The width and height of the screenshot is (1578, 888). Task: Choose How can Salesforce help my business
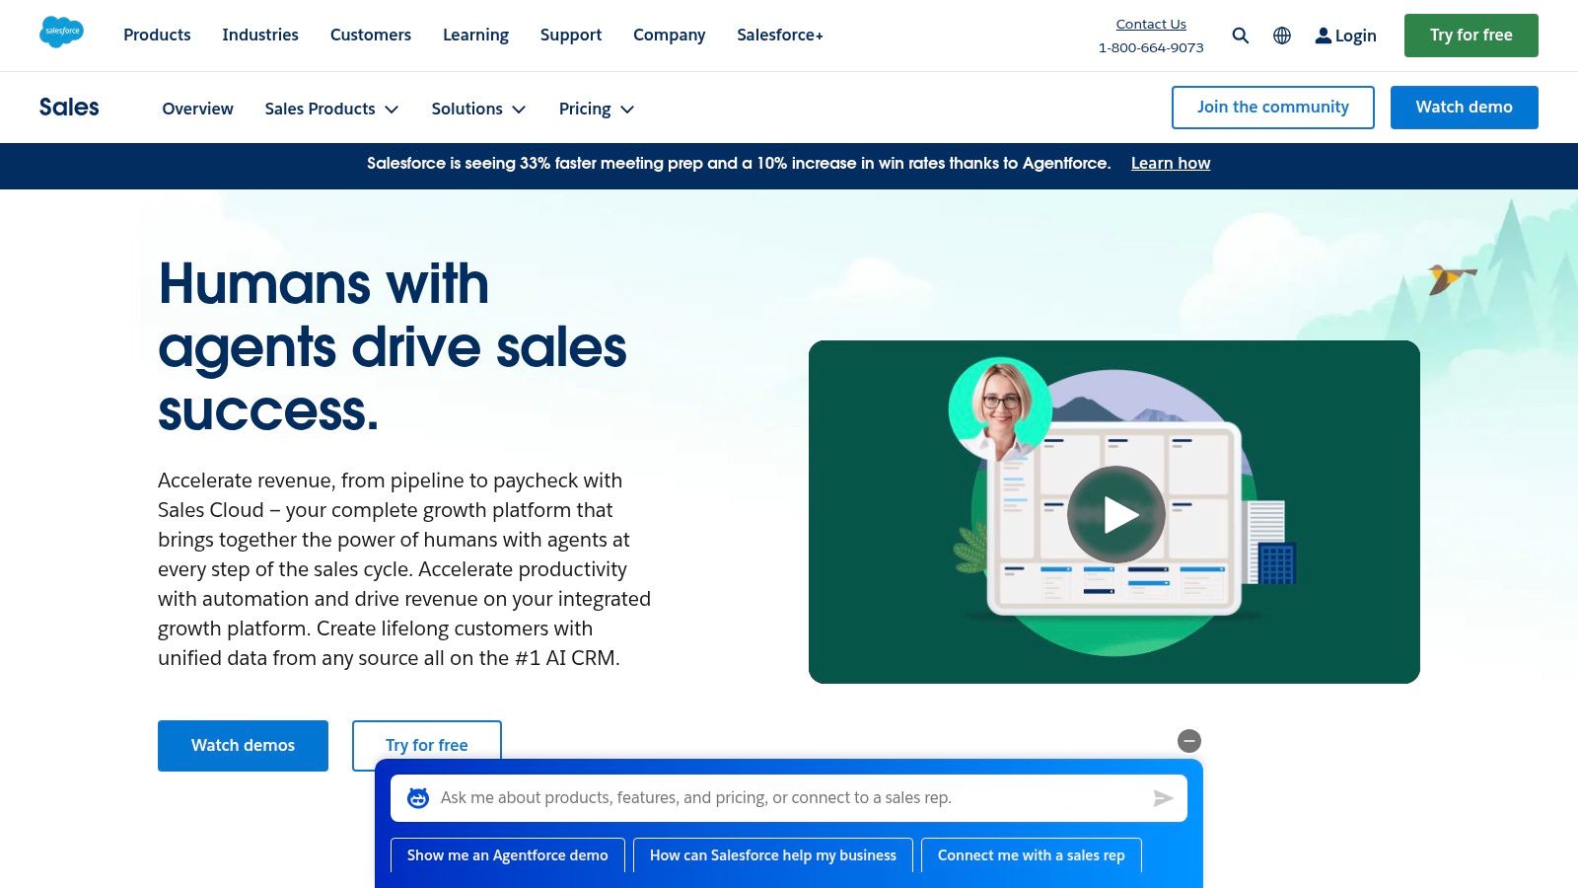(773, 855)
